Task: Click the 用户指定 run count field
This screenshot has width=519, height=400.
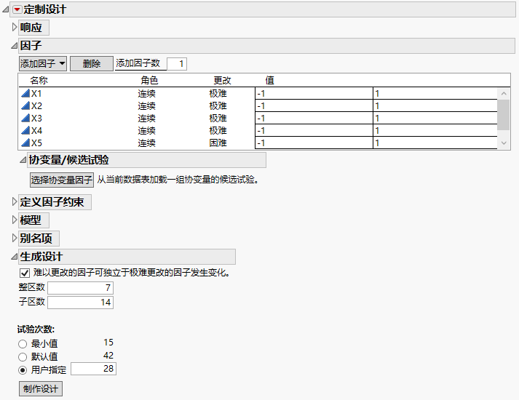Action: pos(93,369)
